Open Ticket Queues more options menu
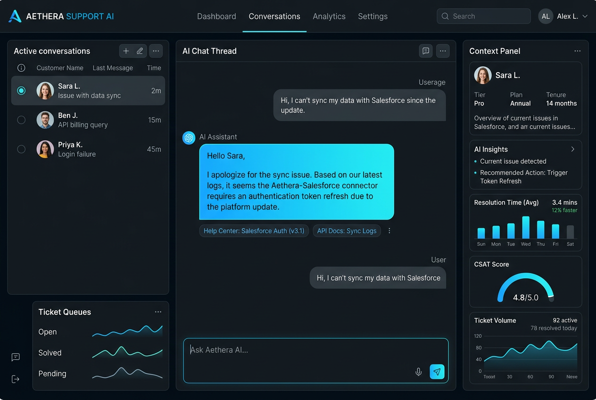This screenshot has height=400, width=596. pyautogui.click(x=158, y=312)
